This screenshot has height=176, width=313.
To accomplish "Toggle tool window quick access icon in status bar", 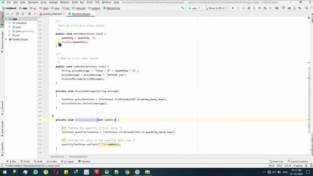I will click(2, 166).
